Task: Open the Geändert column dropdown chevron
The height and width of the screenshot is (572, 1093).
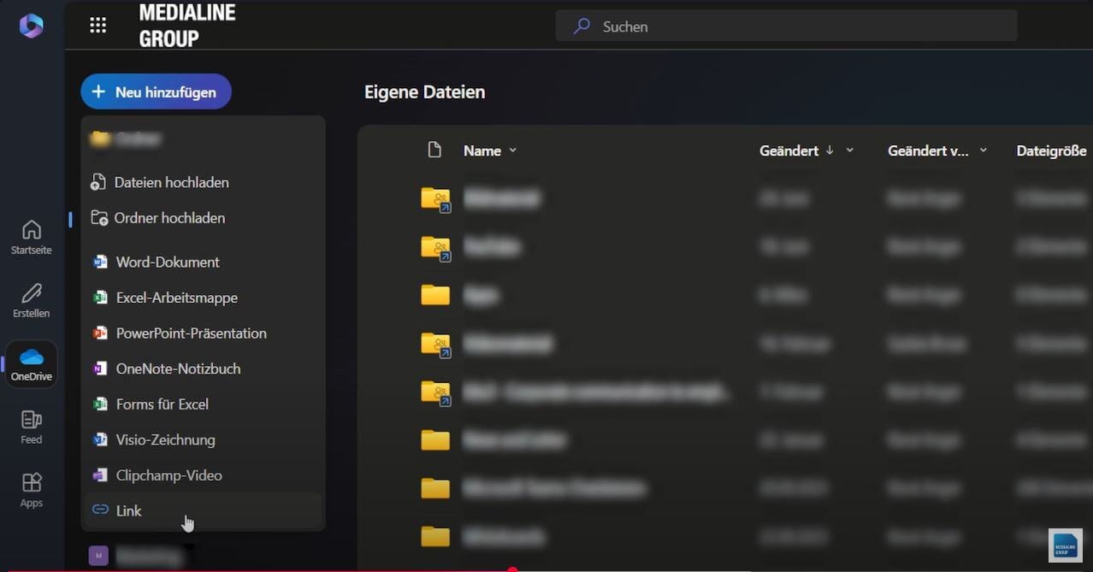Action: pos(850,150)
